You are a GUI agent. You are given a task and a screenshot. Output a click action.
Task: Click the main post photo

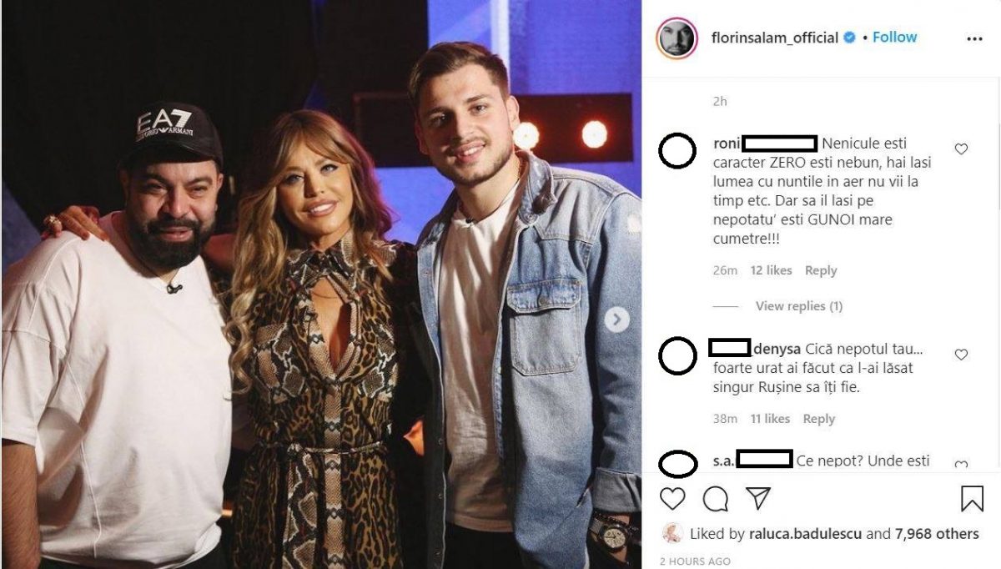321,284
